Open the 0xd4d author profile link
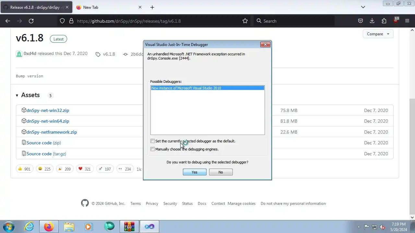Image resolution: width=415 pixels, height=233 pixels. click(x=30, y=53)
